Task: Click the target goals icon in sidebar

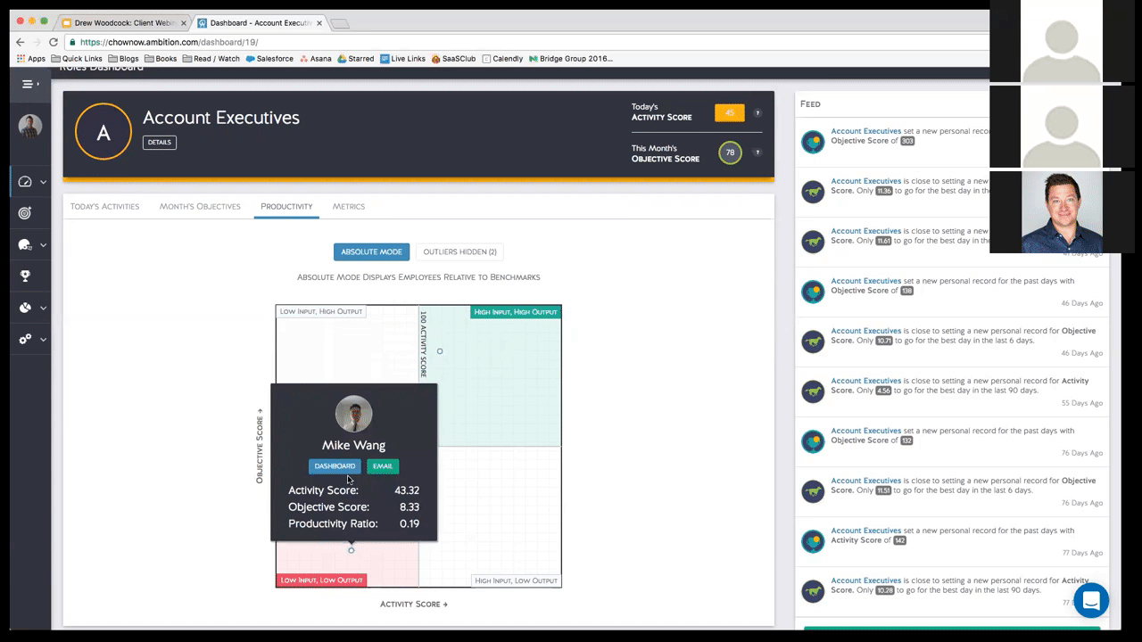Action: pyautogui.click(x=25, y=213)
